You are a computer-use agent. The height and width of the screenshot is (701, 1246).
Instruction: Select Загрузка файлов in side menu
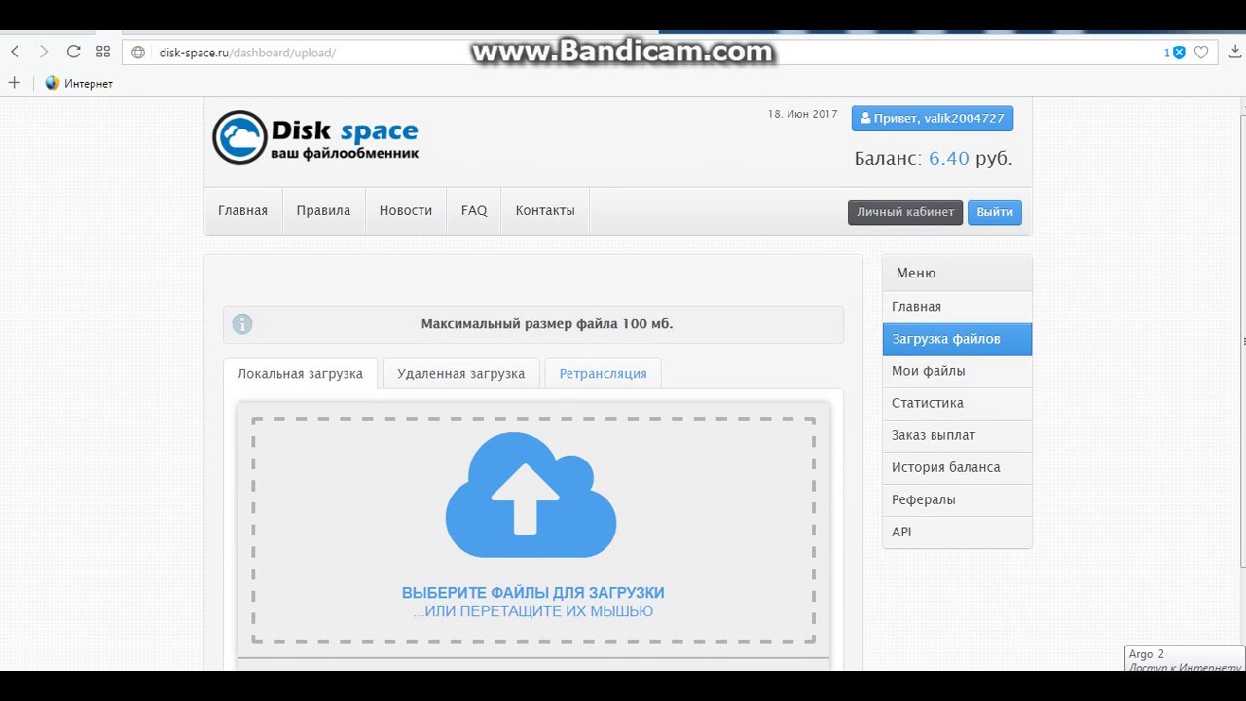click(x=957, y=339)
